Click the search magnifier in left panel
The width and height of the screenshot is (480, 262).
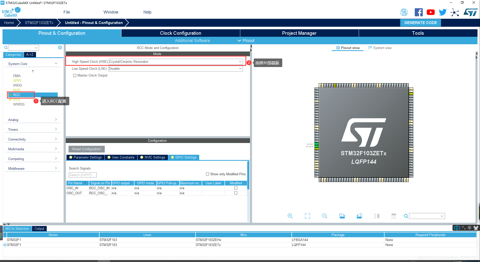[6, 47]
